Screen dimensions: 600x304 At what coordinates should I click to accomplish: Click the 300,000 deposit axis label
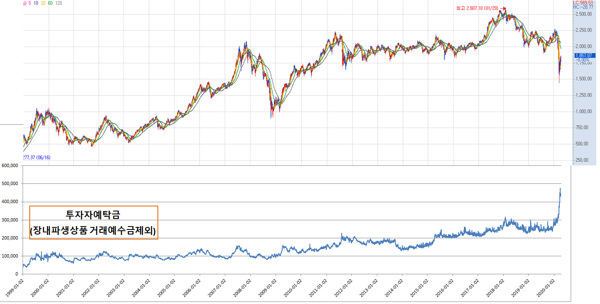click(x=10, y=220)
